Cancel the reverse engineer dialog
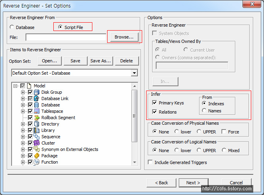This screenshot has width=264, height=195. 237,183
